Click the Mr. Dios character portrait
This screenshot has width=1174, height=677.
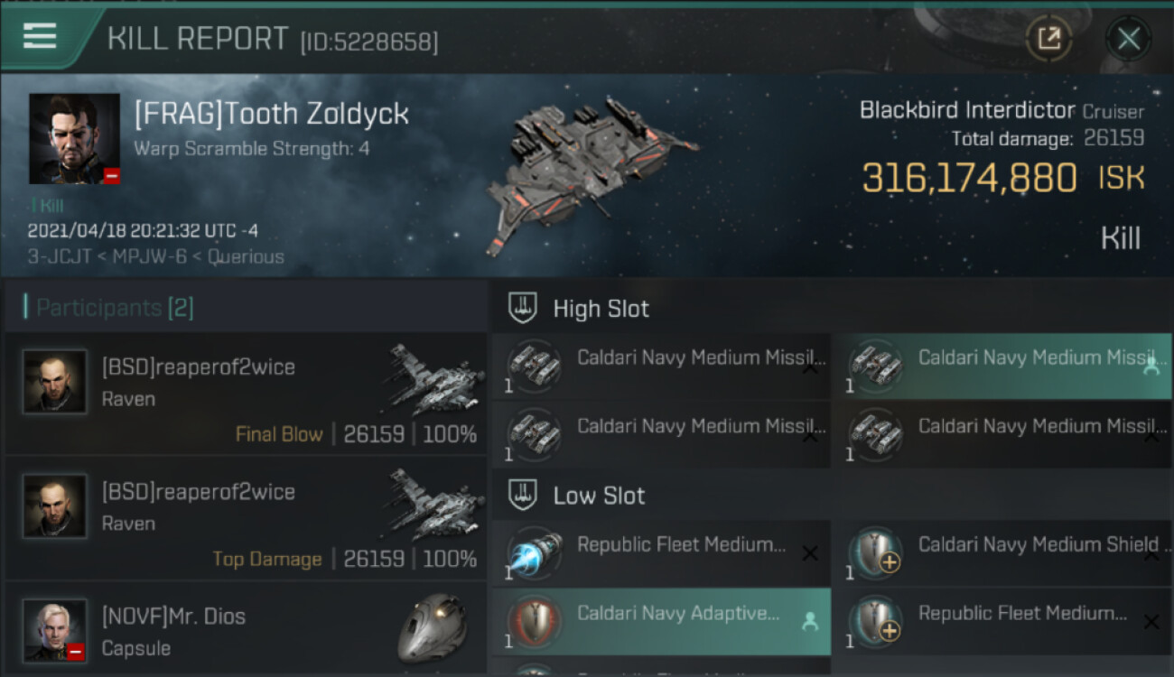click(x=55, y=630)
